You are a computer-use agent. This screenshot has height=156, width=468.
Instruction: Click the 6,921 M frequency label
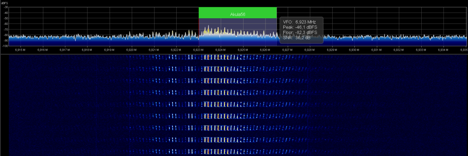coord(154,50)
